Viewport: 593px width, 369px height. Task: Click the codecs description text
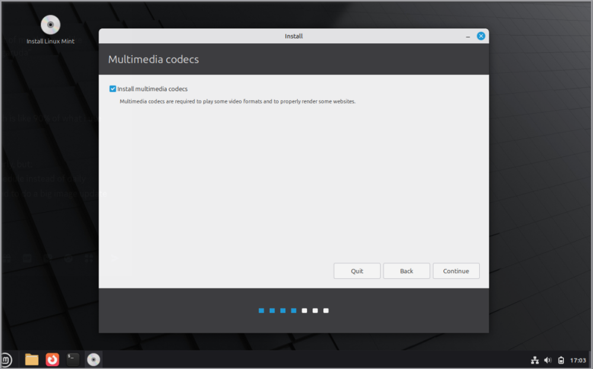238,101
